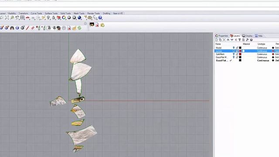Image resolution: width=279 pixels, height=157 pixels.
Task: Select the Zoom Extents icon in top toolbar
Action: tap(7, 17)
